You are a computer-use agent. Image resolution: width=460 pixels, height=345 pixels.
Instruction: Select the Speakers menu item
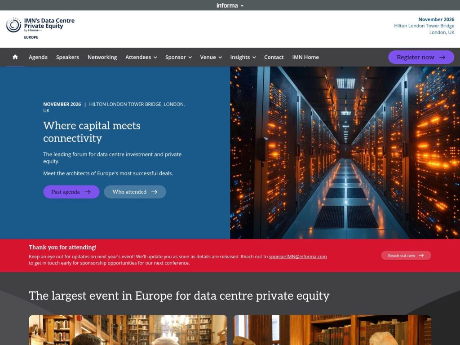coord(67,57)
